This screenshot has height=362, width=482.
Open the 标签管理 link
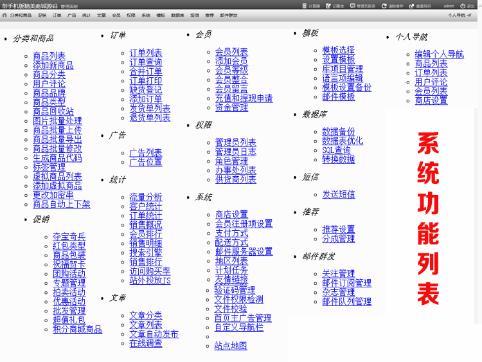[49, 167]
